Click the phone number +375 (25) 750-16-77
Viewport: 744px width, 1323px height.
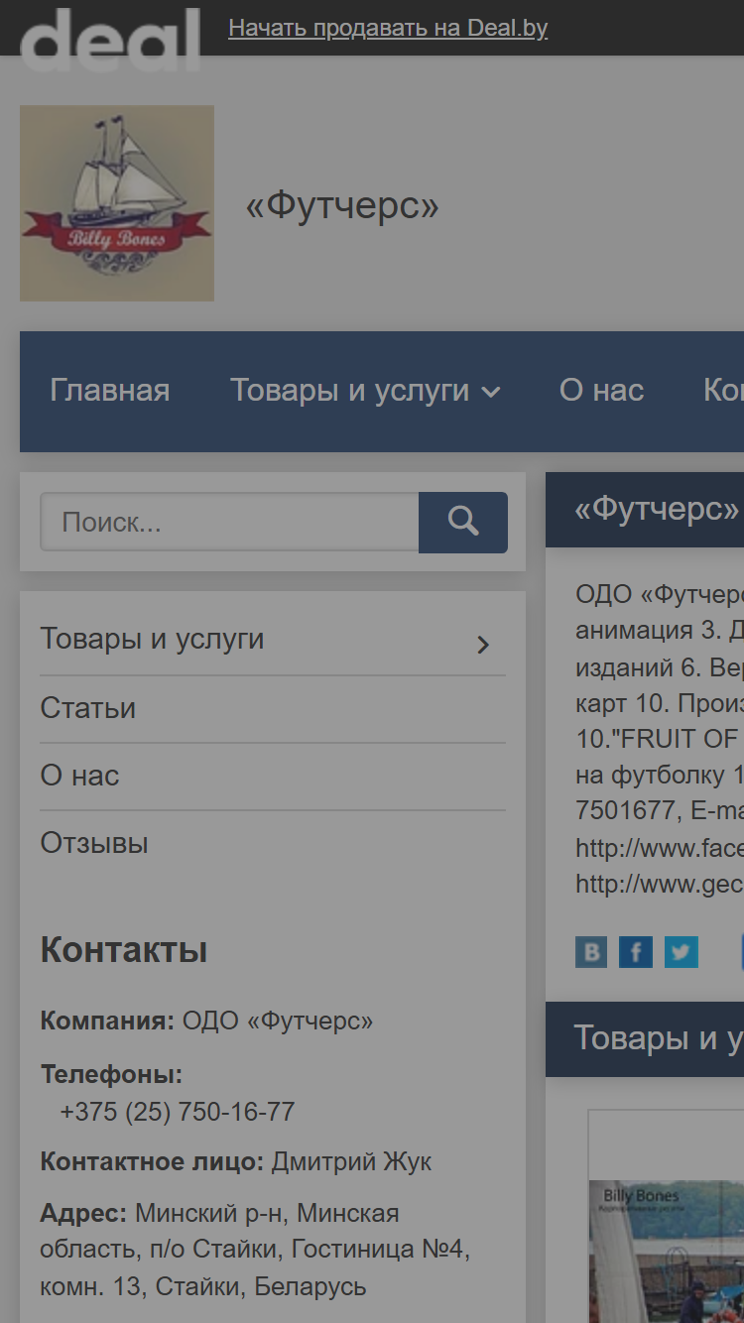click(x=178, y=1112)
